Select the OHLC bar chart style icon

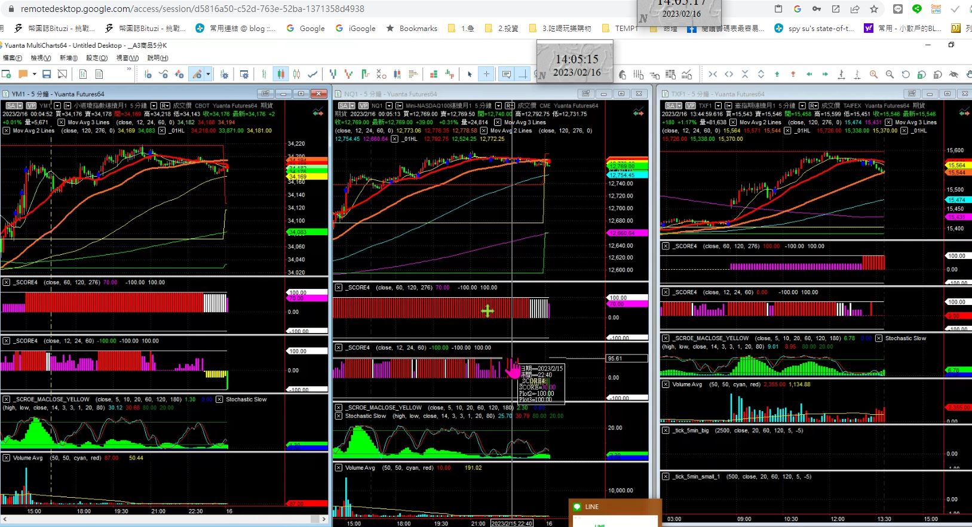(264, 74)
